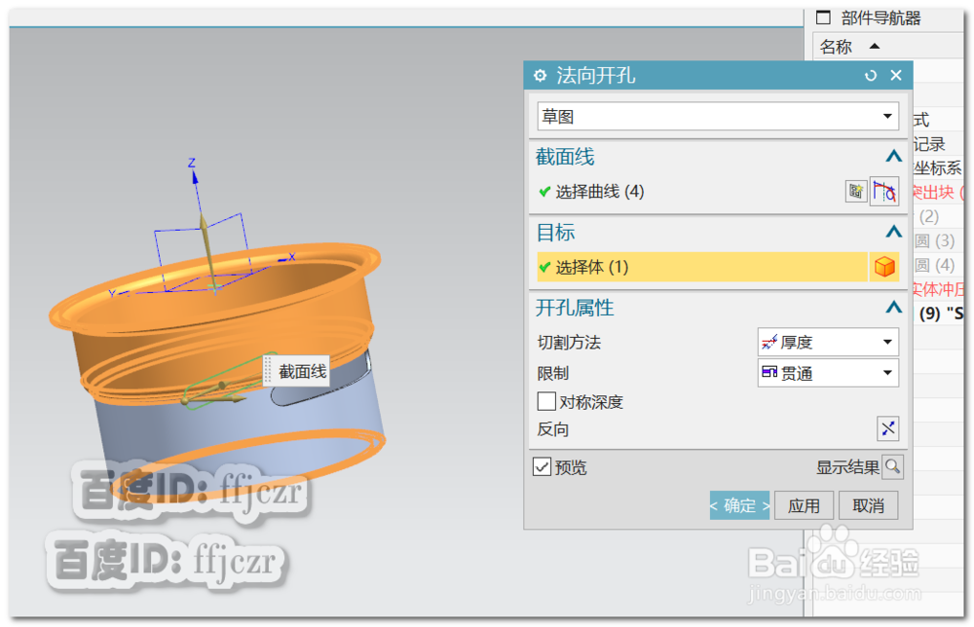
Task: Collapse the 开孔属性 section
Action: pos(893,308)
